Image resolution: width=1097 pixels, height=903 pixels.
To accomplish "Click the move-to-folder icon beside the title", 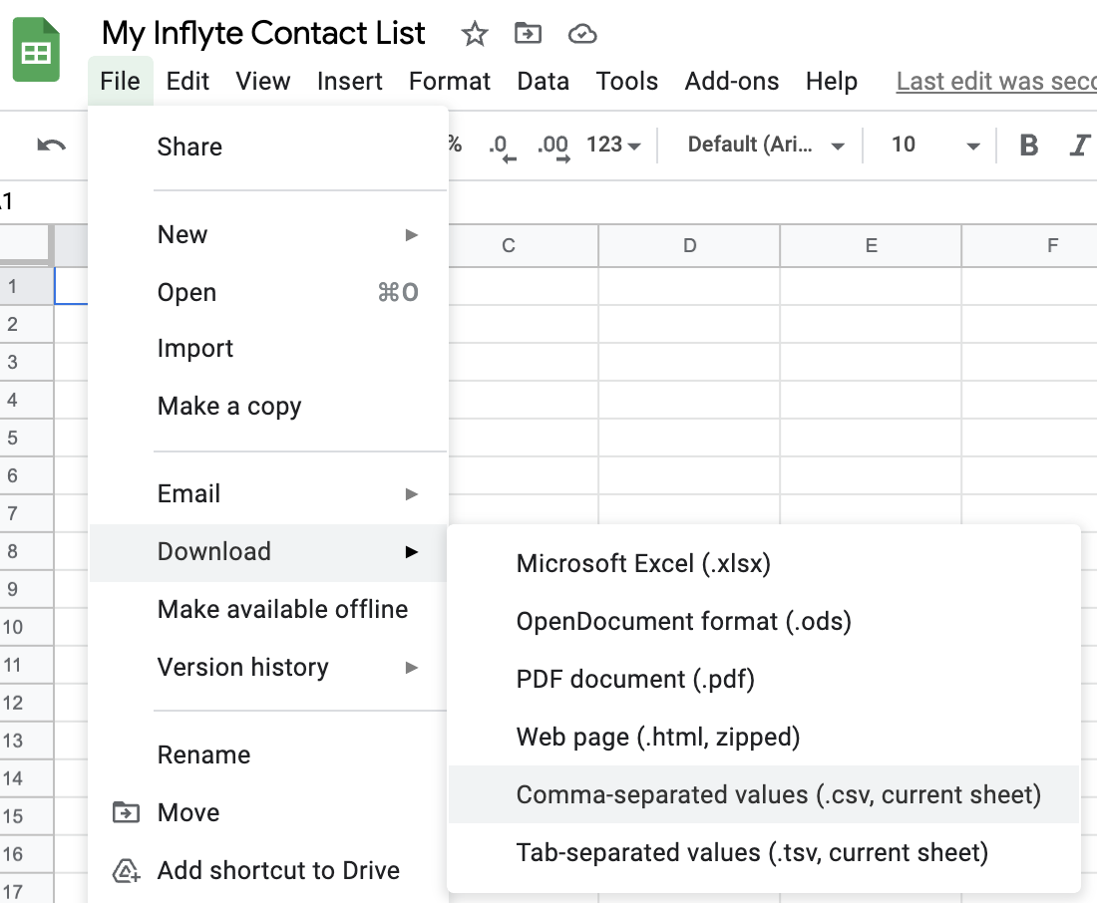I will [x=528, y=33].
